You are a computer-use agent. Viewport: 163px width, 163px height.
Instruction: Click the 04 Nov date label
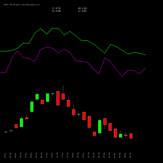pyautogui.click(x=36, y=155)
